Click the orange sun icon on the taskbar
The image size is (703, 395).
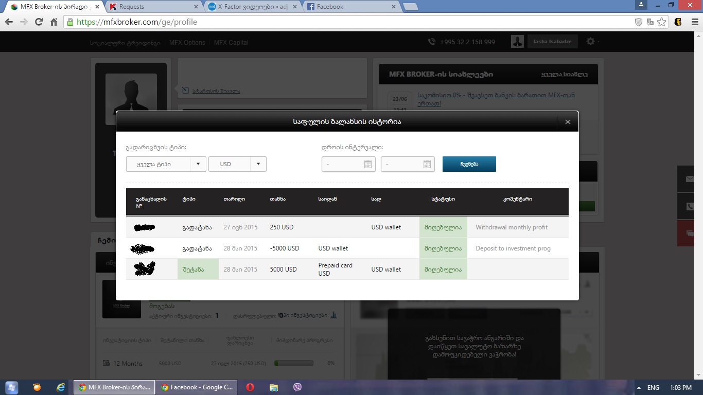37,387
